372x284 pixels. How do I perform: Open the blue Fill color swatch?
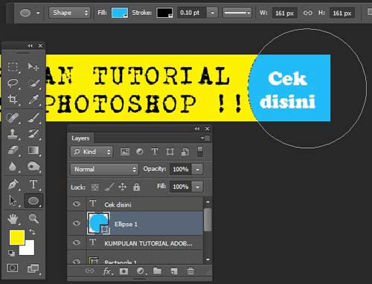120,13
